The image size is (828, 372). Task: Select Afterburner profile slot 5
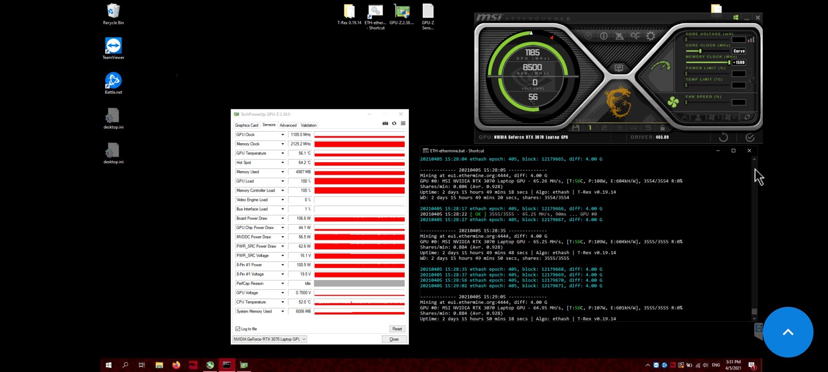pos(648,128)
